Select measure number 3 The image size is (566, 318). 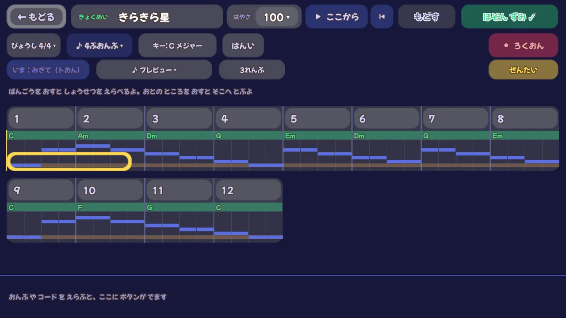pyautogui.click(x=180, y=118)
